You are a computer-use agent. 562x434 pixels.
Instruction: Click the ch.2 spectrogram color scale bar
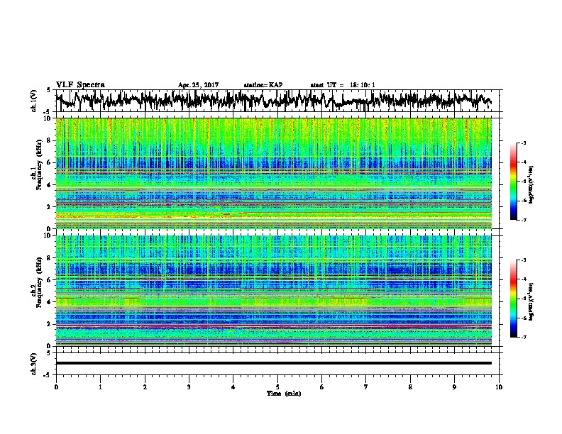513,299
